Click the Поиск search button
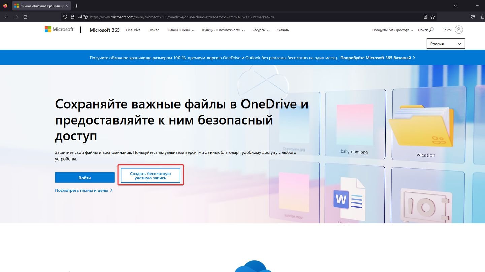This screenshot has height=272, width=485. (x=426, y=30)
